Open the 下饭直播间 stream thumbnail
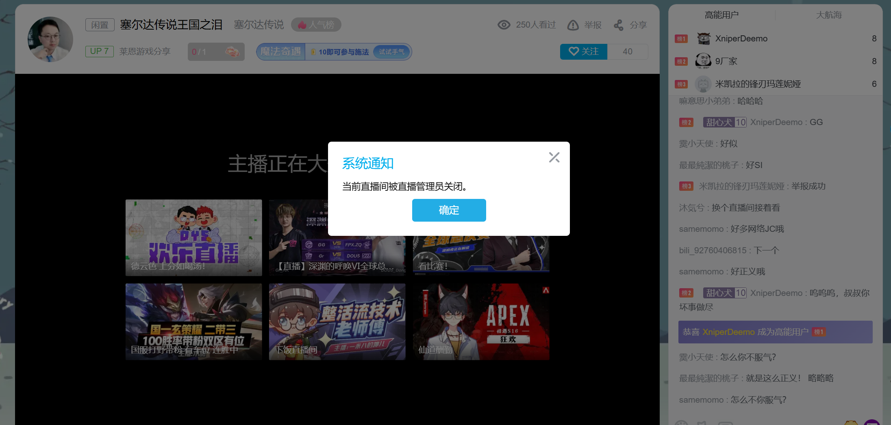Viewport: 891px width, 425px height. pos(337,321)
